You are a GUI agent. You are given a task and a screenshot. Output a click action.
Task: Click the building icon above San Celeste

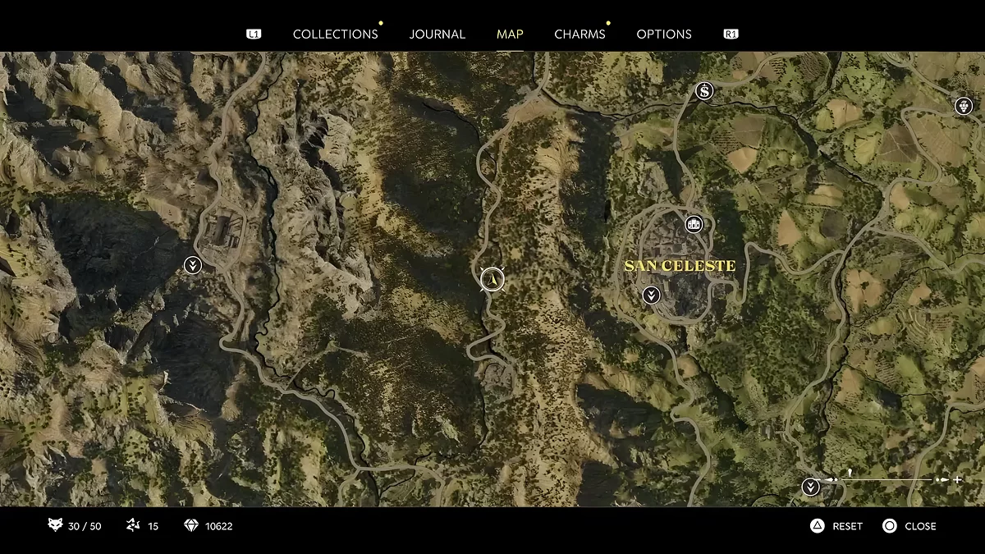click(x=694, y=224)
